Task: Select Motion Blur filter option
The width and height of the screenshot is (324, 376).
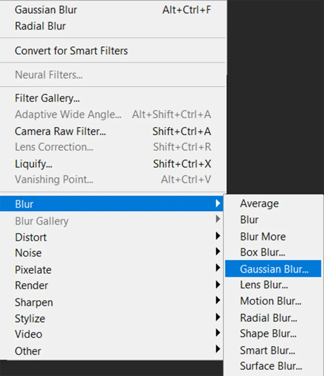Action: pyautogui.click(x=270, y=301)
